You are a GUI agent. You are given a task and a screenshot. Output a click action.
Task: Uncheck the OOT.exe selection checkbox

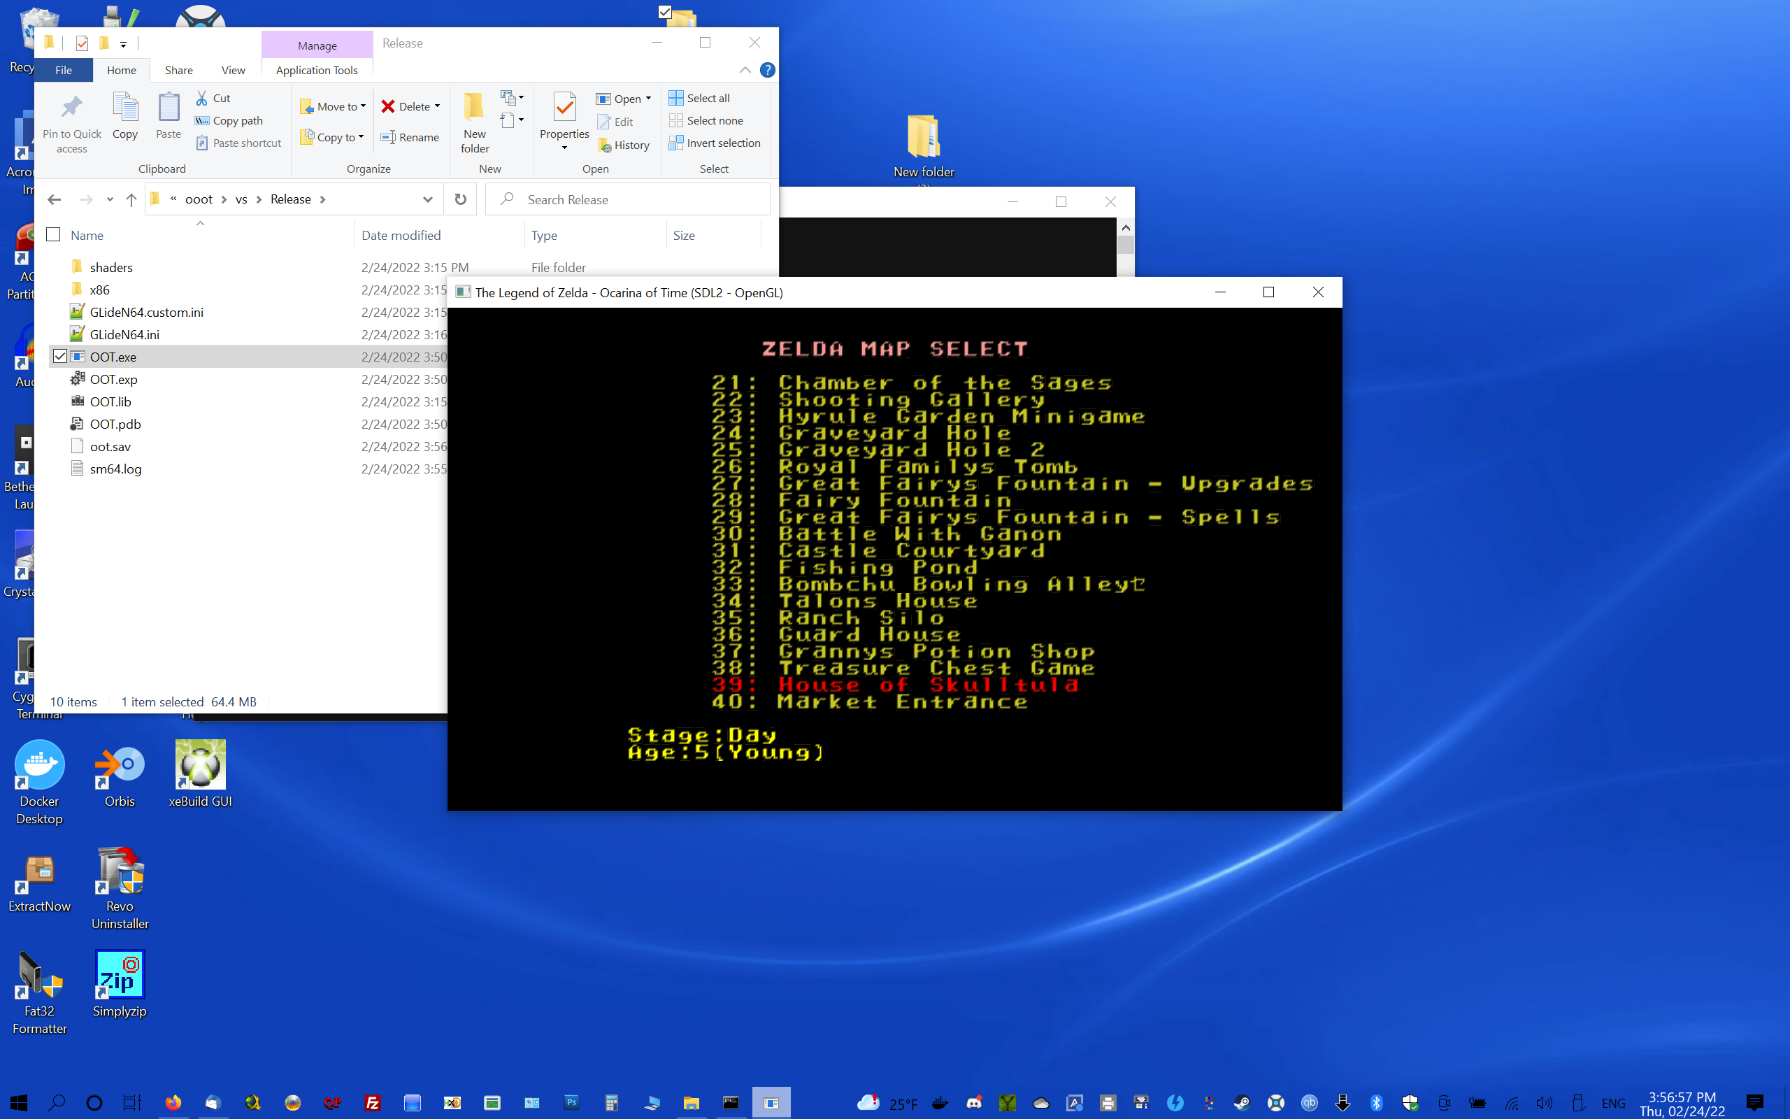coord(60,356)
